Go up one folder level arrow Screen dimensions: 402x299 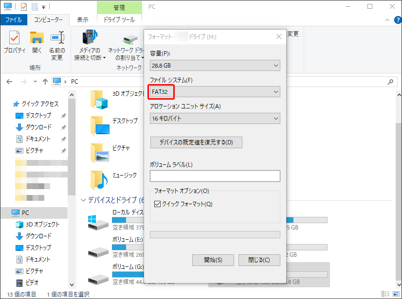click(45, 82)
